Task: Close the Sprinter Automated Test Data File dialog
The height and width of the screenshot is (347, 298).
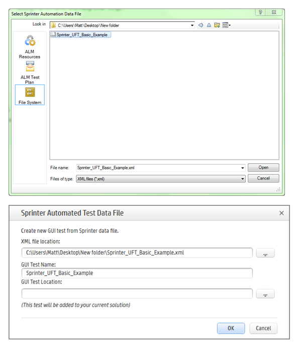Action: click(281, 213)
